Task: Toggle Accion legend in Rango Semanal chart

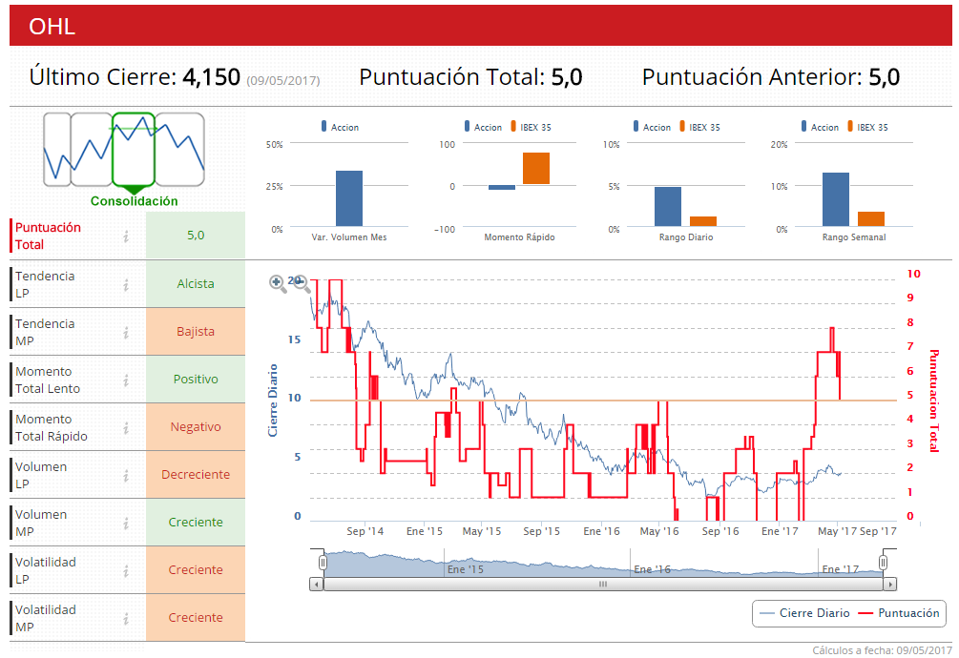Action: coord(821,127)
